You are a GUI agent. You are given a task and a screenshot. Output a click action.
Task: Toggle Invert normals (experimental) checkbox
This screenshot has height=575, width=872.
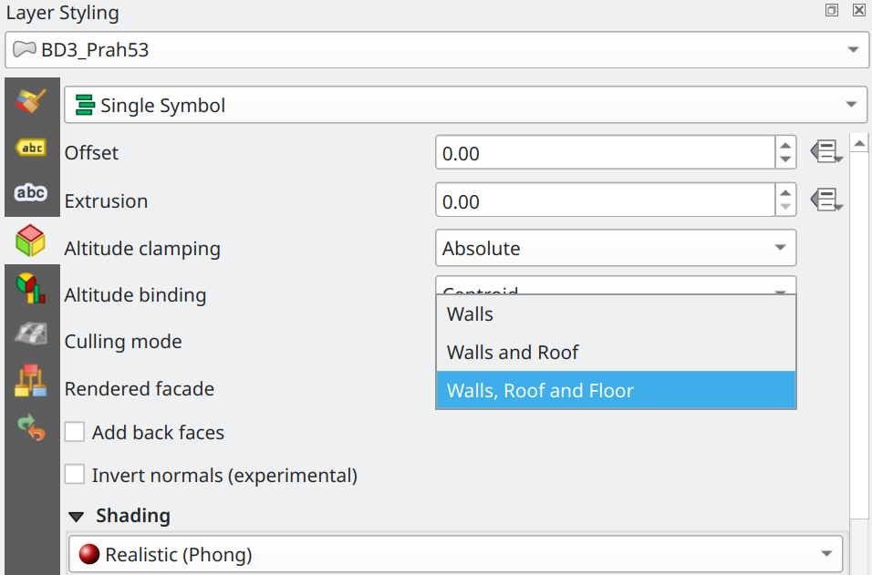click(75, 475)
